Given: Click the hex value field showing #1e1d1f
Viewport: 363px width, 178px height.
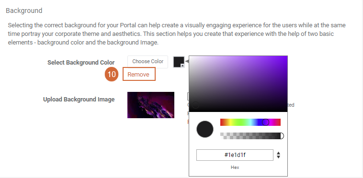Looking at the screenshot, I should point(235,155).
